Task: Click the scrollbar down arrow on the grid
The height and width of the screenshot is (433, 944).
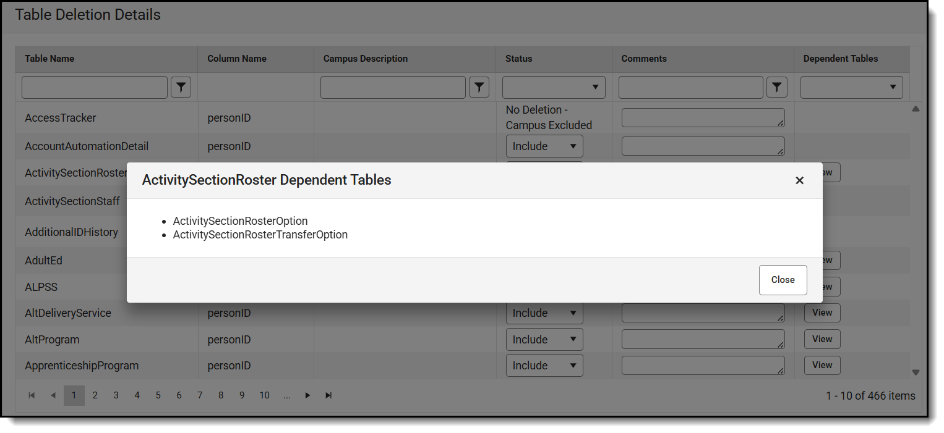Action: [x=916, y=372]
